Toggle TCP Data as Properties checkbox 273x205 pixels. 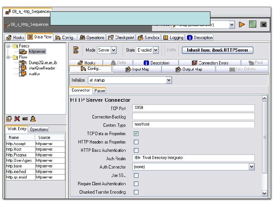tap(136, 134)
